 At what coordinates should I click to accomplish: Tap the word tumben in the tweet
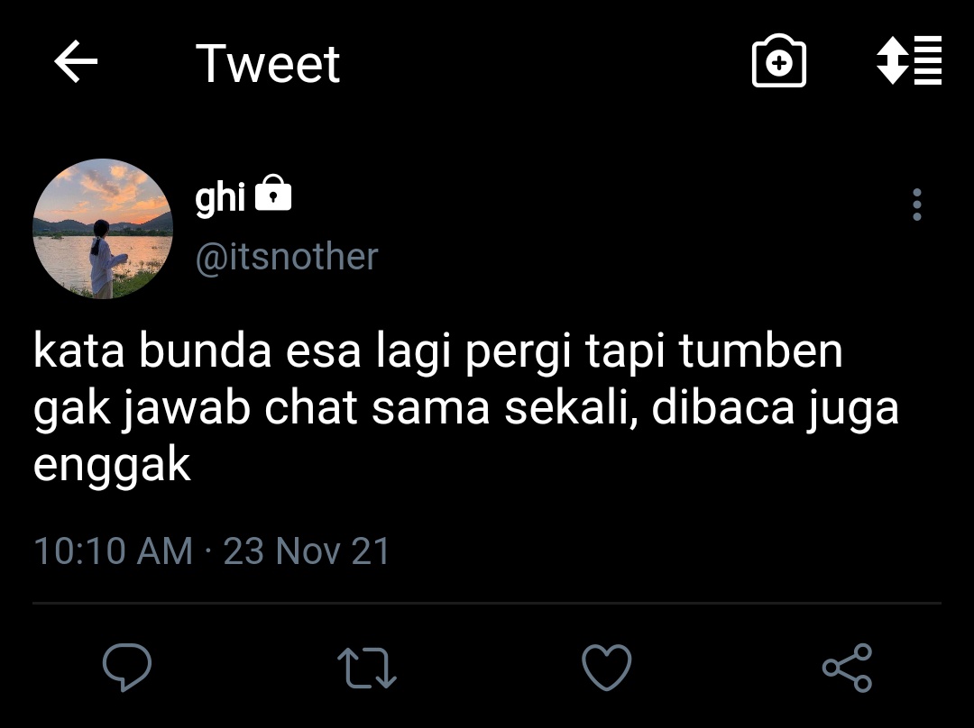[x=761, y=350]
